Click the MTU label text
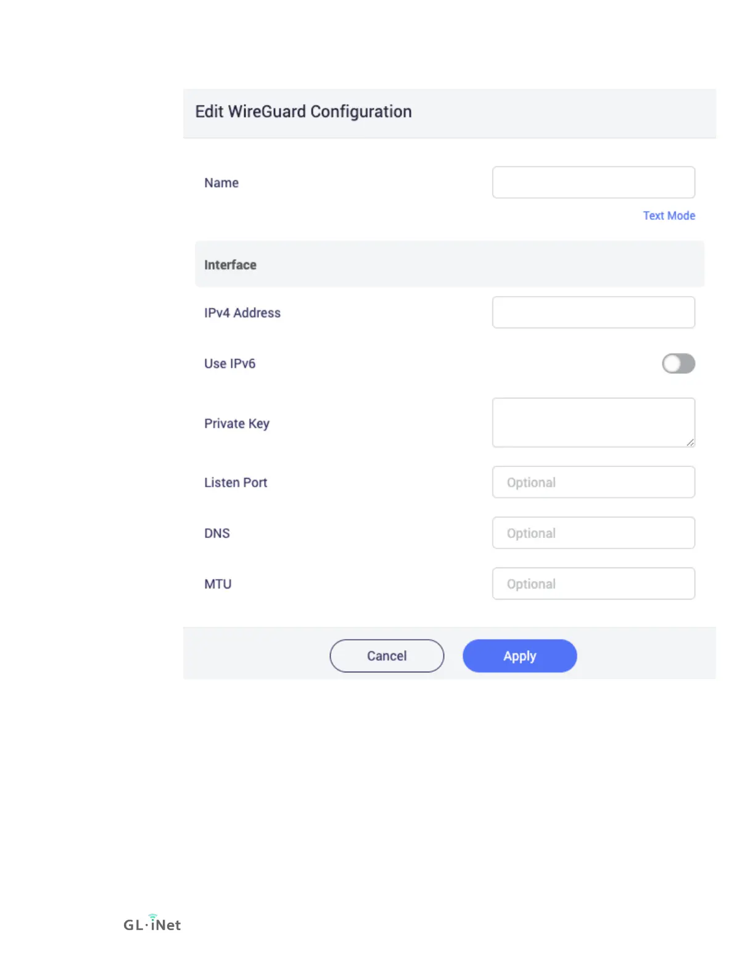 [218, 584]
